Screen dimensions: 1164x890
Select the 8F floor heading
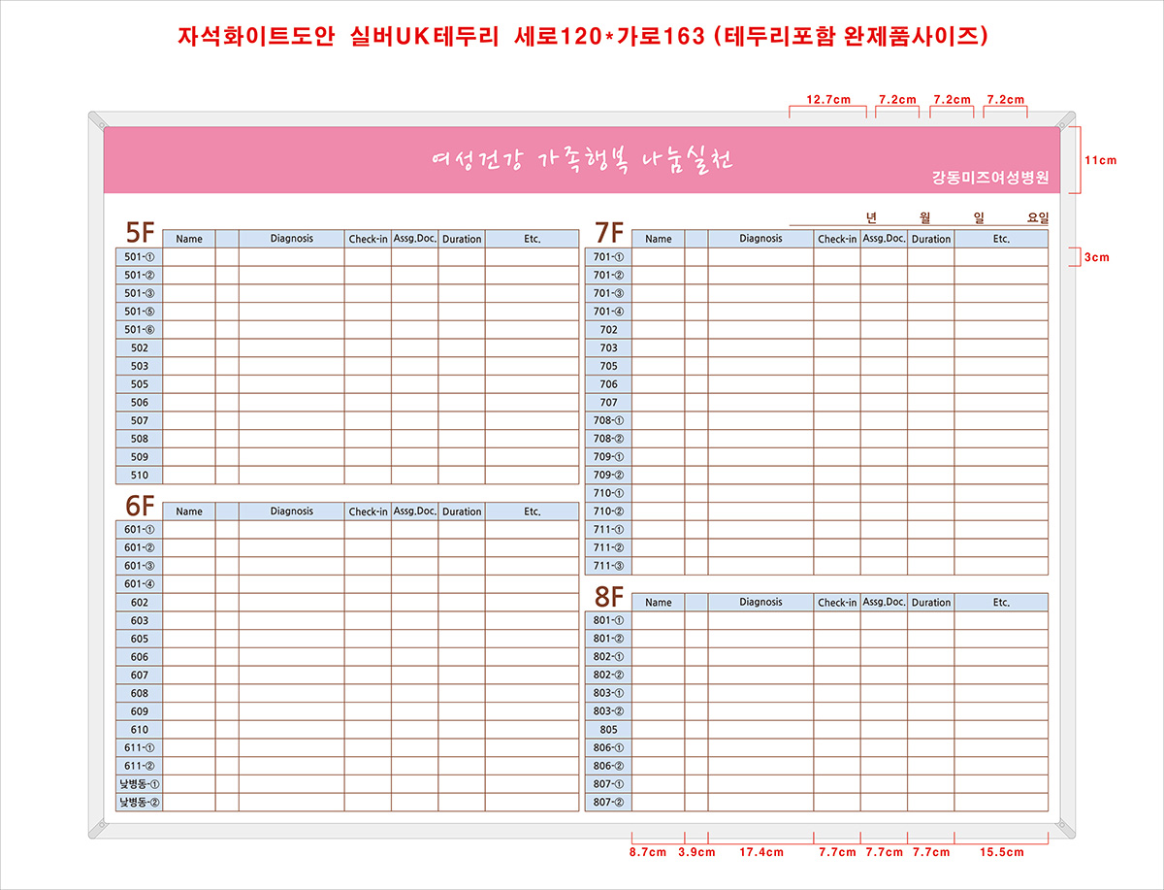point(609,596)
